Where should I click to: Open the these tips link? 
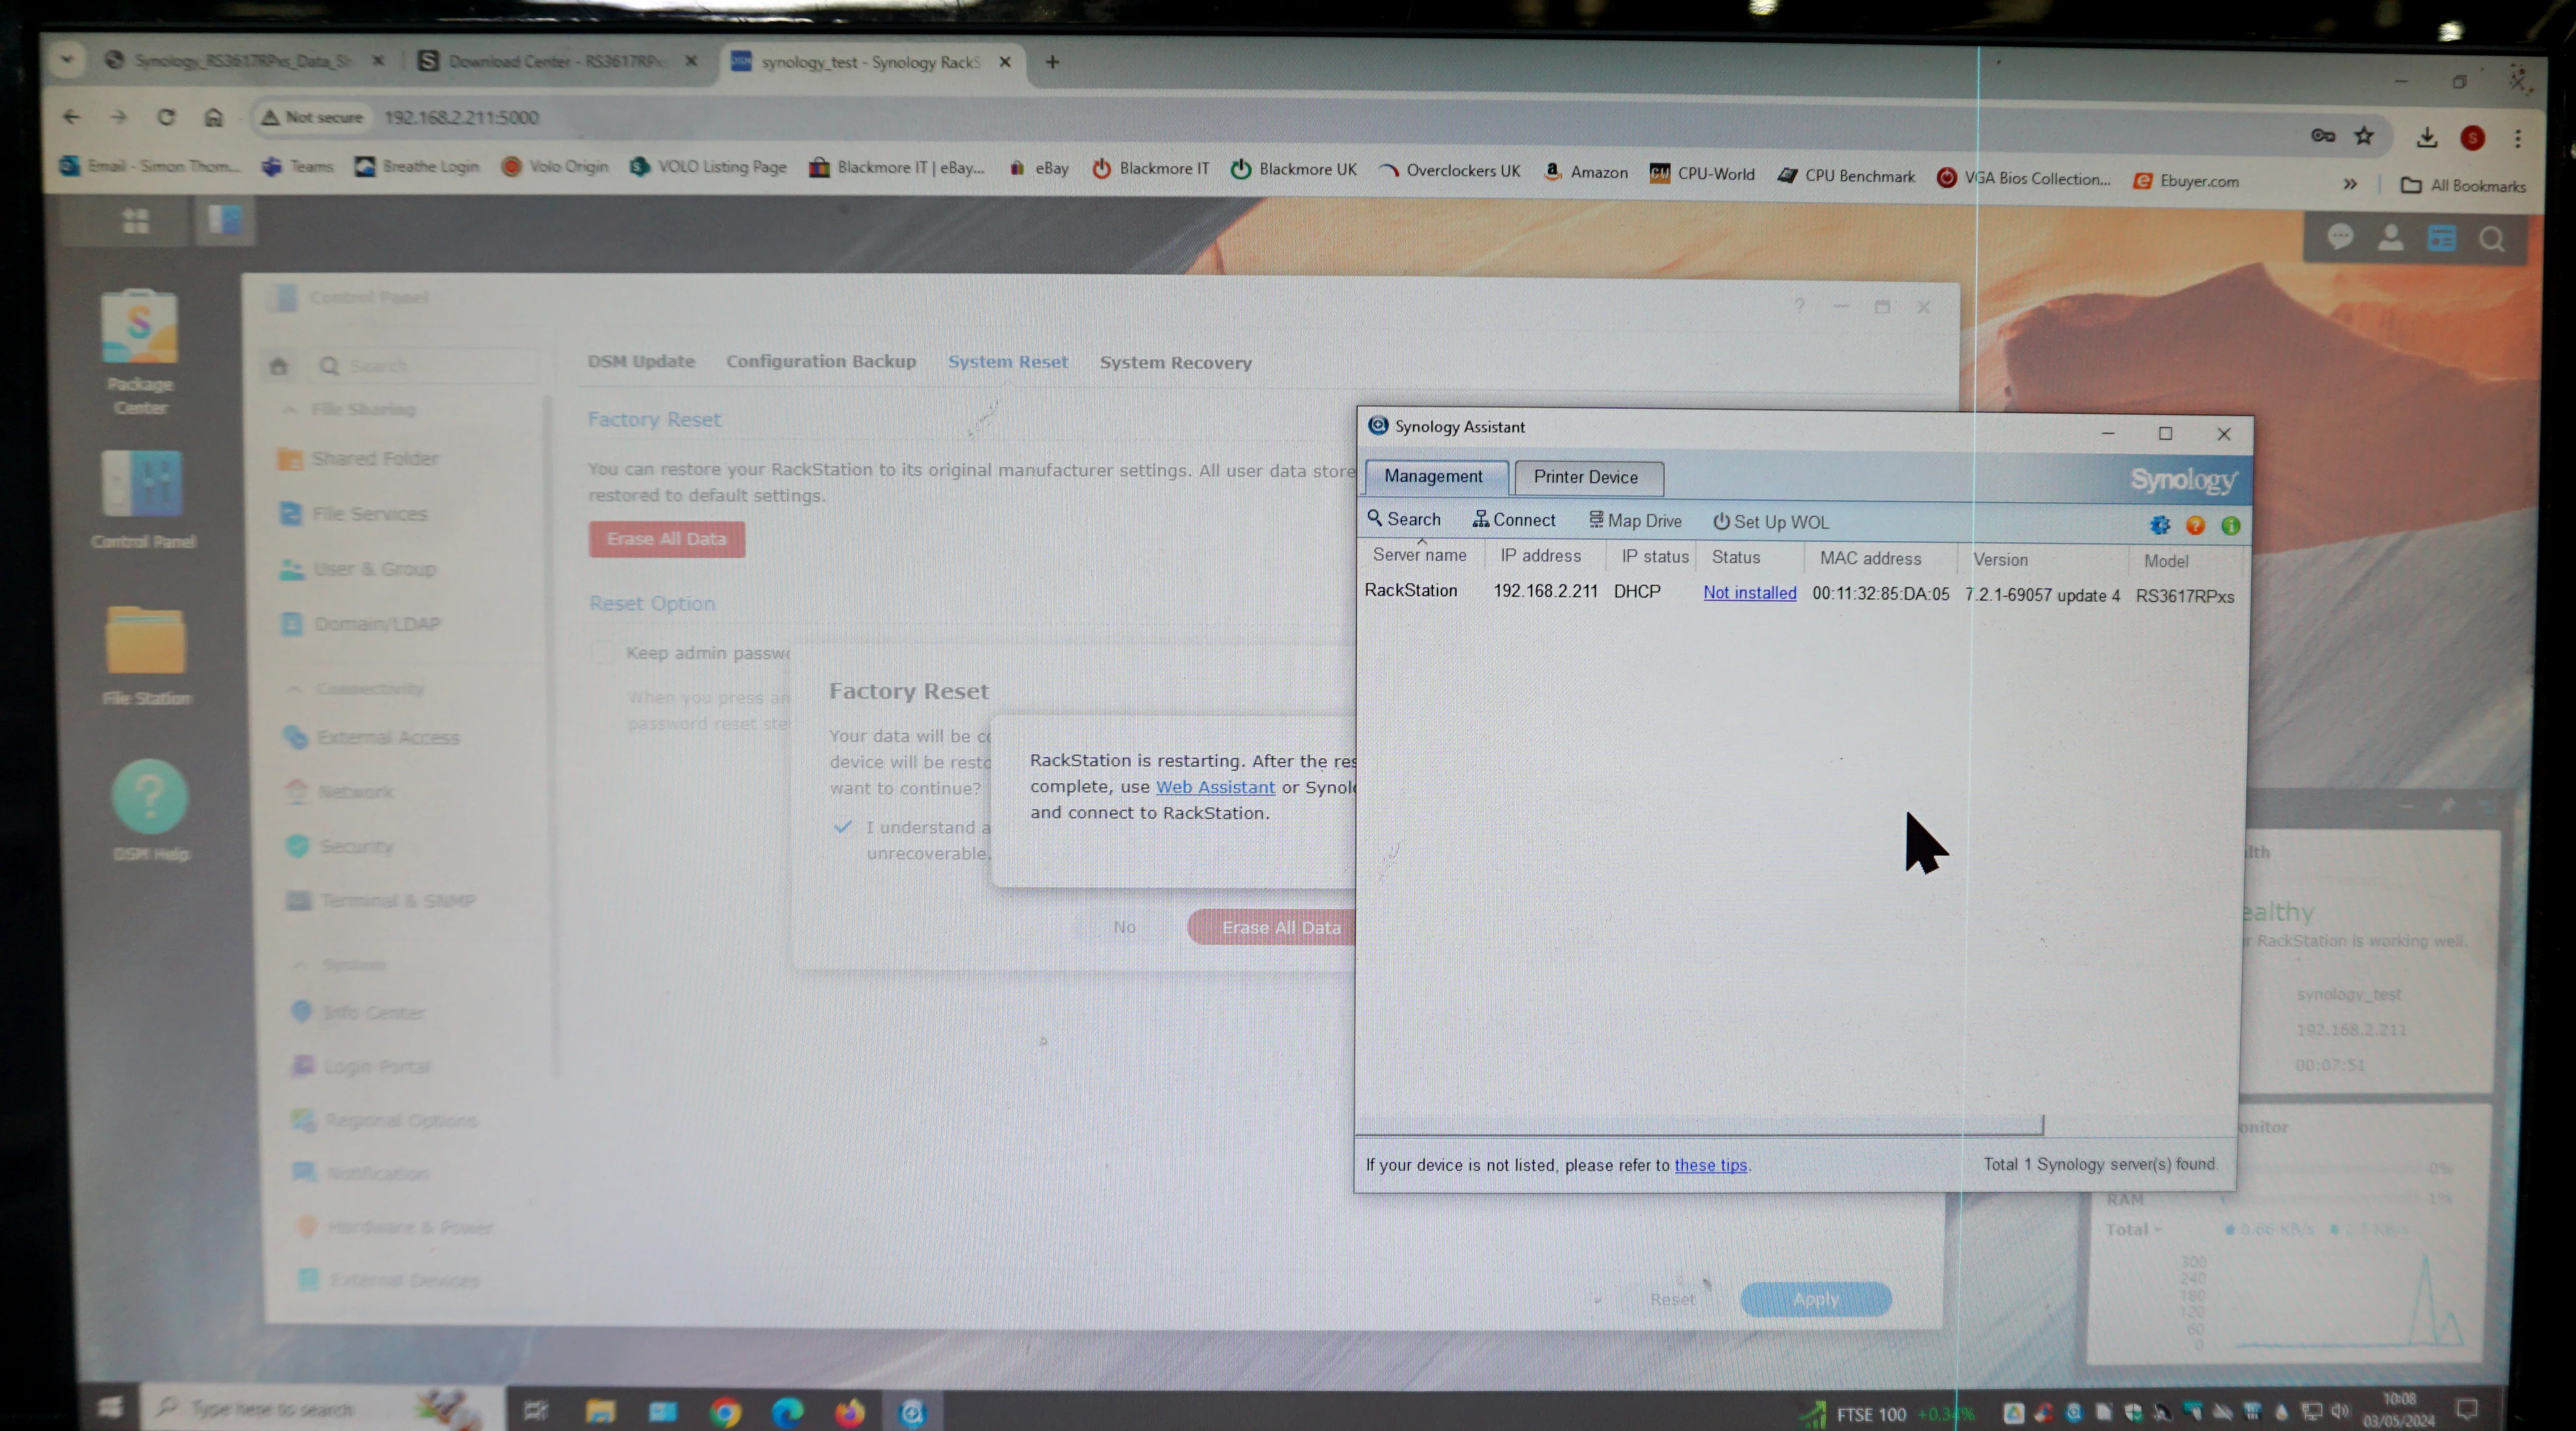coord(1711,1165)
